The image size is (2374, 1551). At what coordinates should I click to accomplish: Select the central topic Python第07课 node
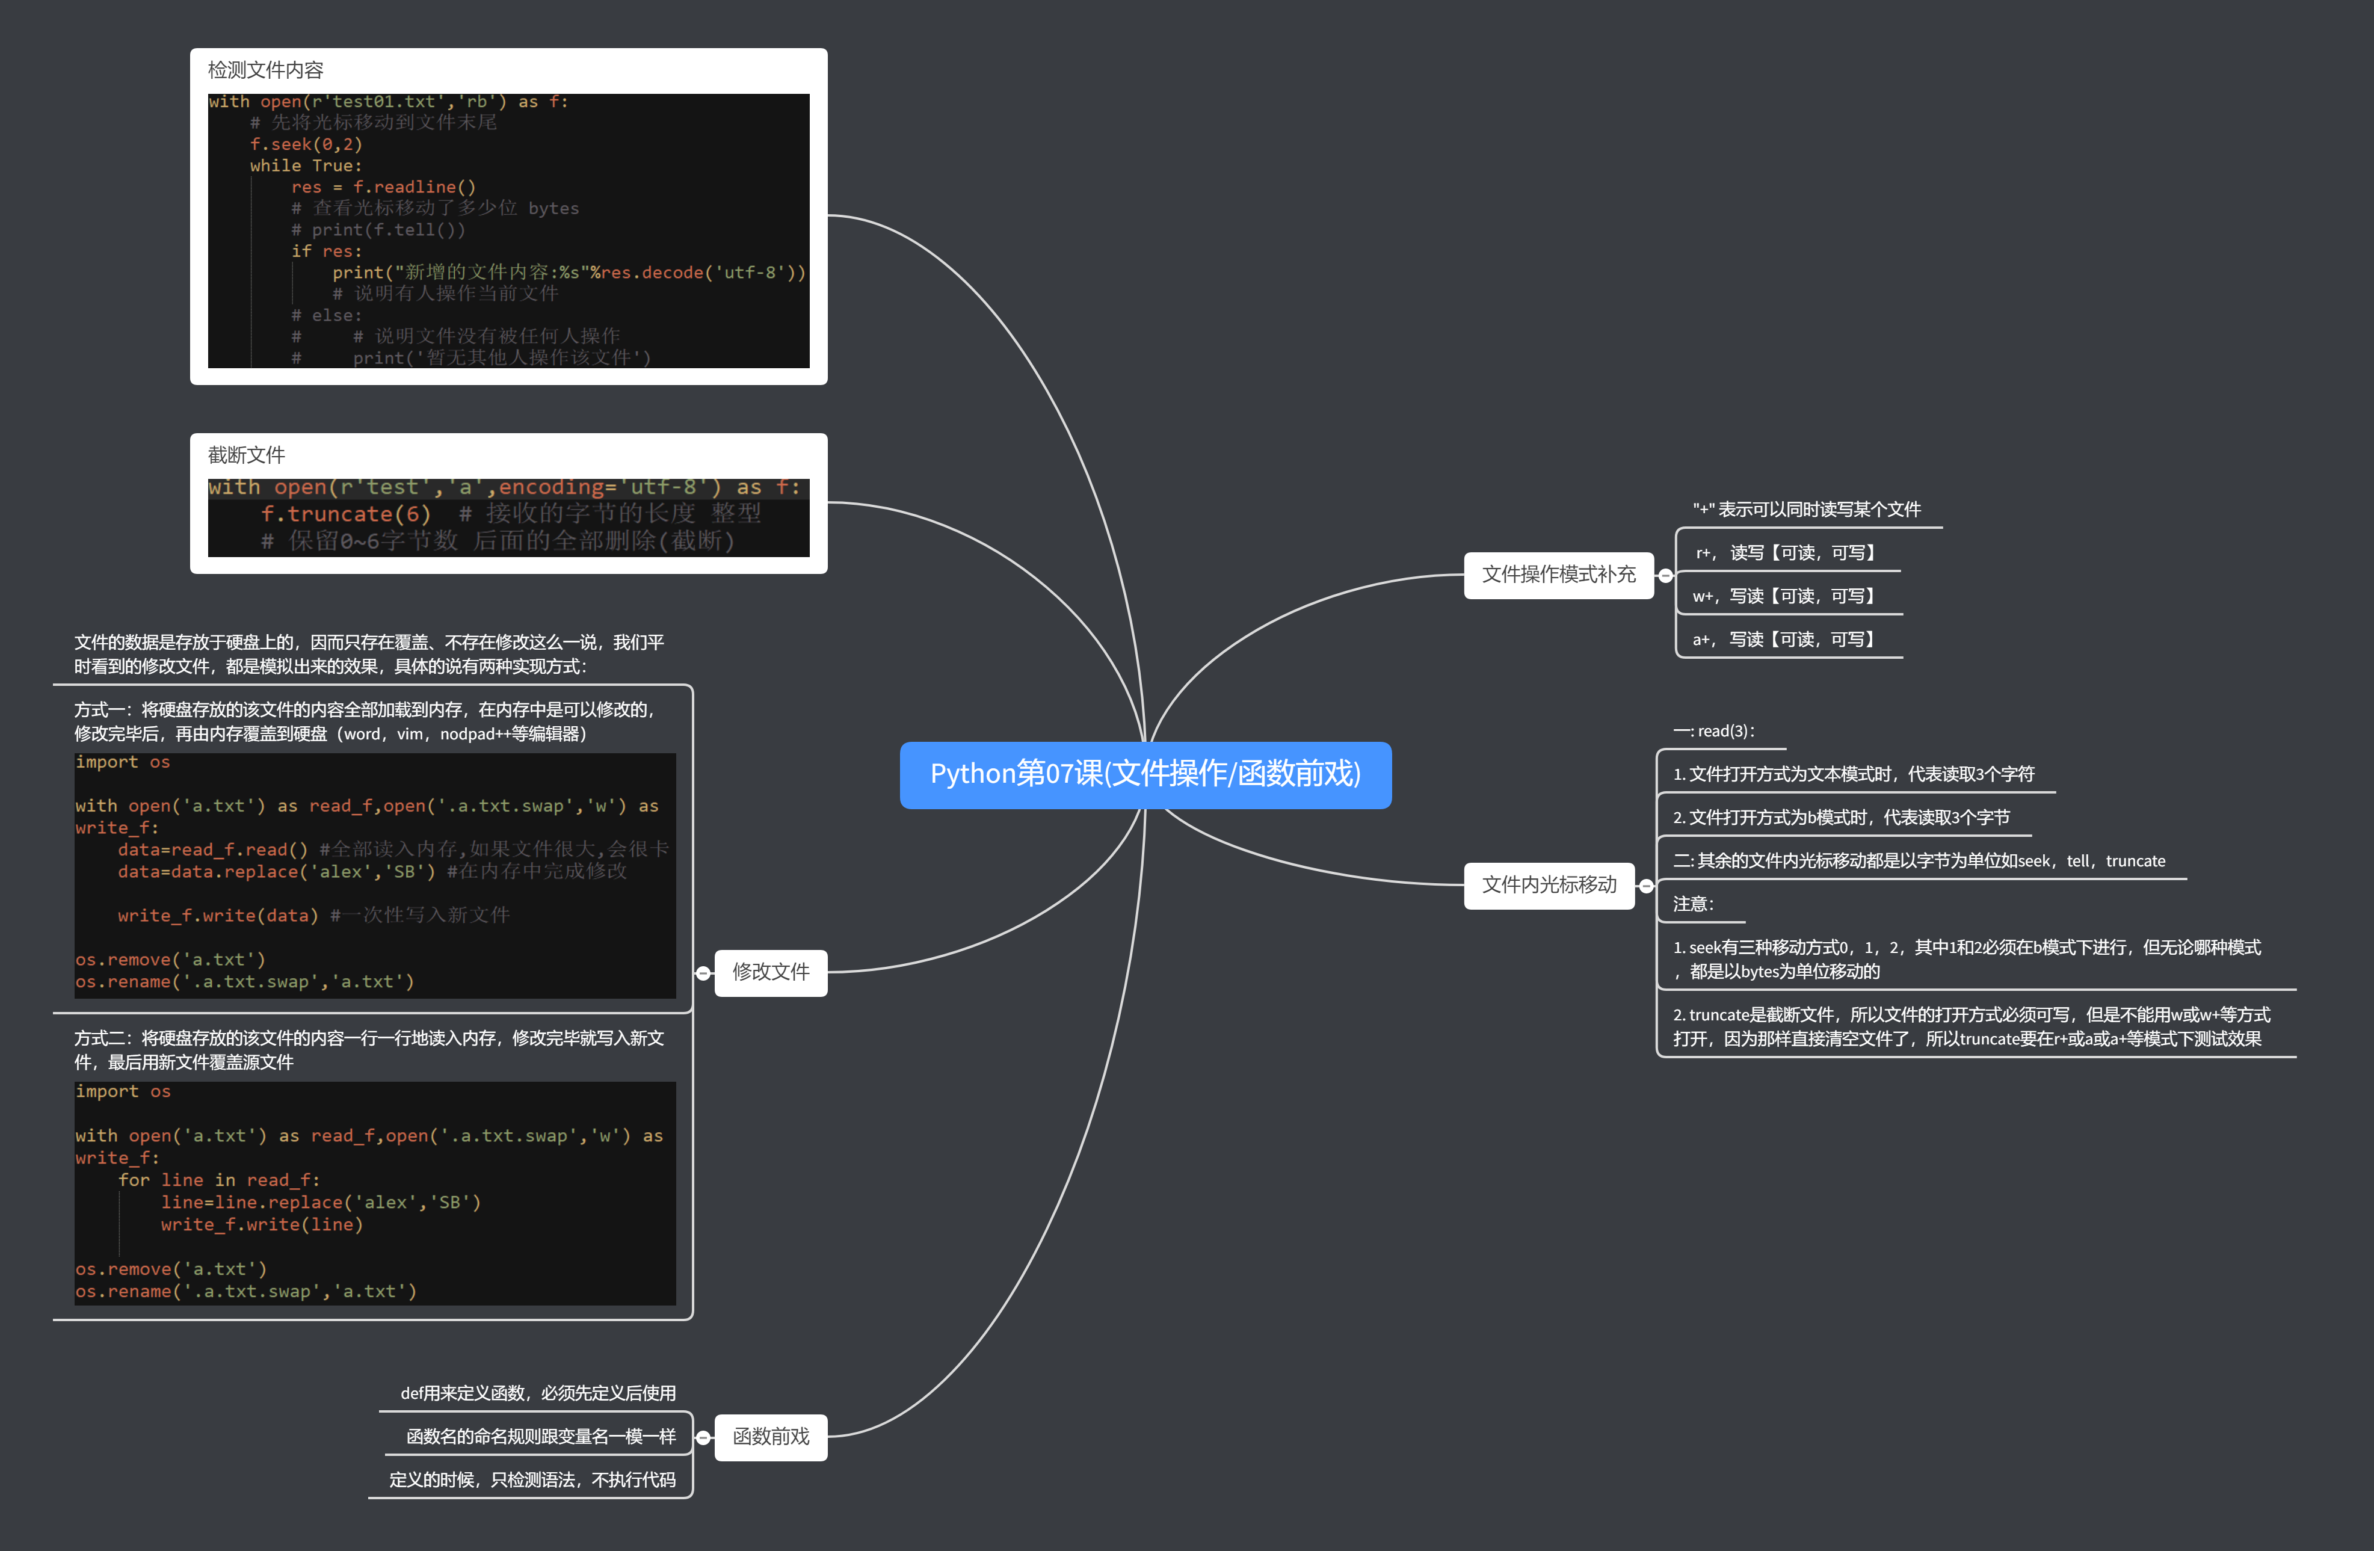coord(1145,775)
